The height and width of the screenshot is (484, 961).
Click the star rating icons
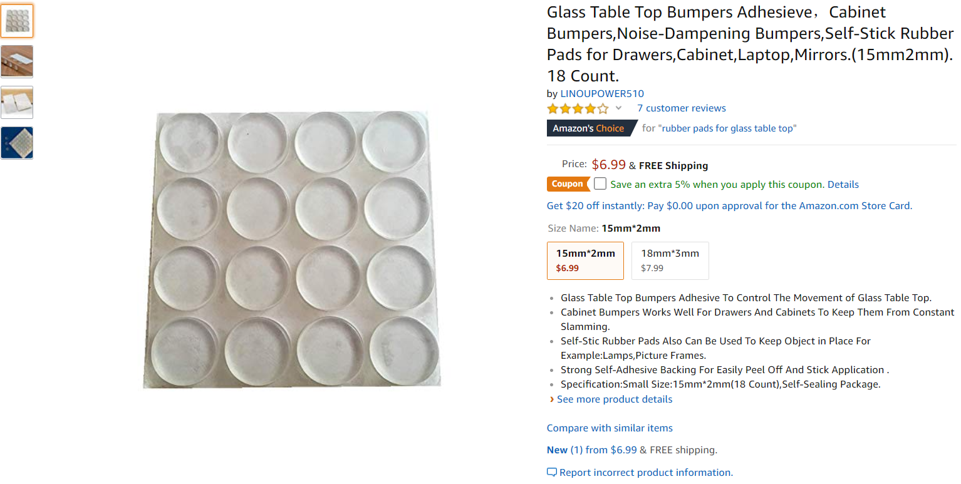coord(577,108)
